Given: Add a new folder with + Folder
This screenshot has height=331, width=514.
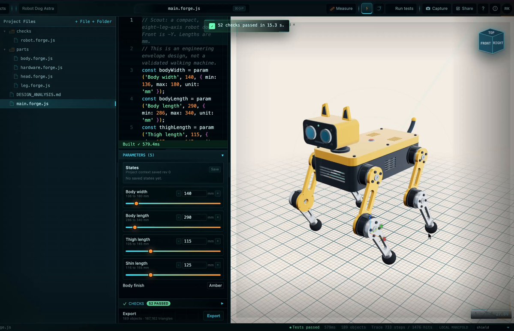Looking at the screenshot, I should click(x=102, y=21).
